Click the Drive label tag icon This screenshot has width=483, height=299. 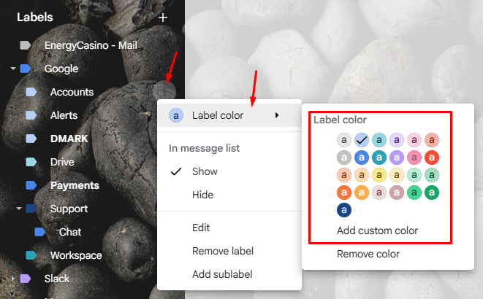point(31,162)
